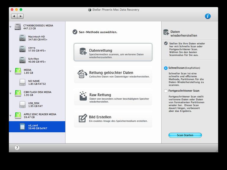Image resolution: width=227 pixels, height=170 pixels.
Task: Click the 'San-Methode auswählen.' heading
Action: [98, 32]
